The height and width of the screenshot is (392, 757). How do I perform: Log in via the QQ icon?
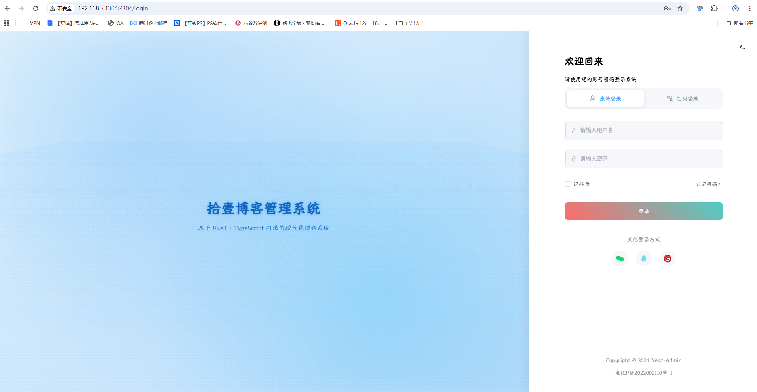coord(643,258)
